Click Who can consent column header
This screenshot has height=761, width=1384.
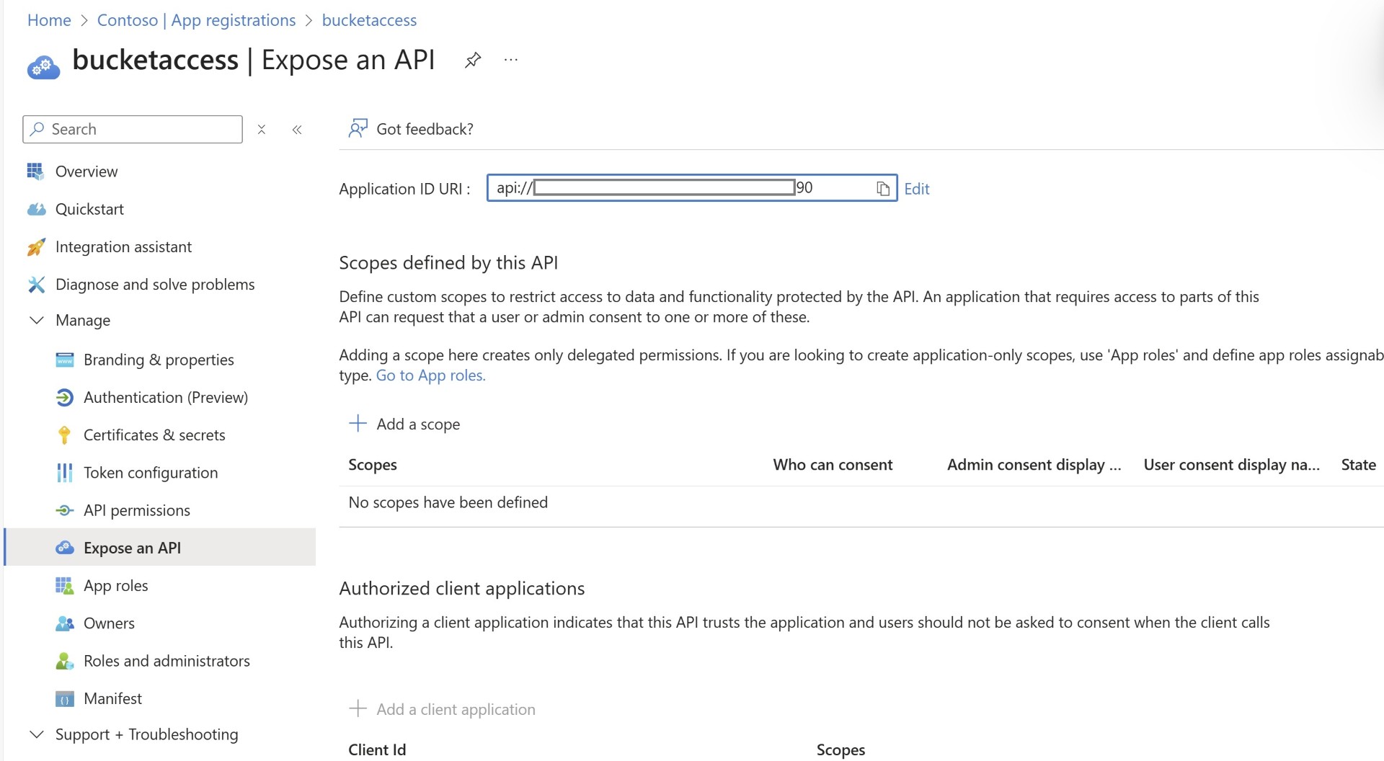coord(833,465)
